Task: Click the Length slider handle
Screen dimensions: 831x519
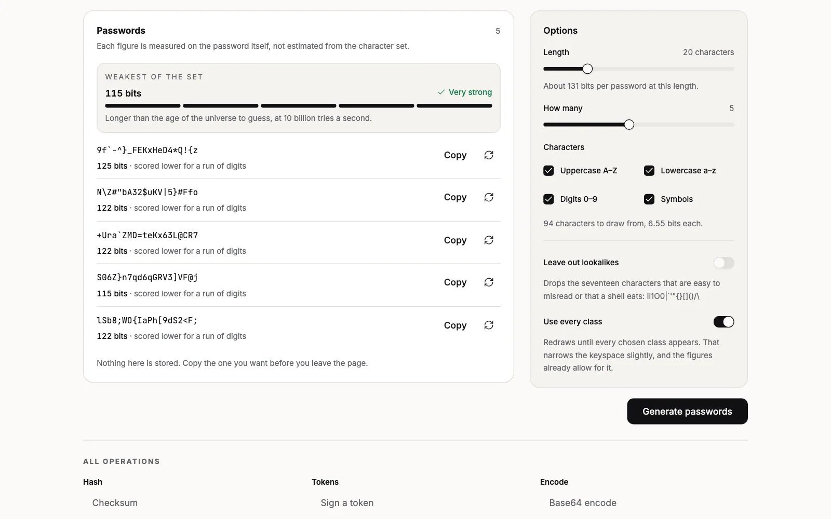Action: (587, 69)
